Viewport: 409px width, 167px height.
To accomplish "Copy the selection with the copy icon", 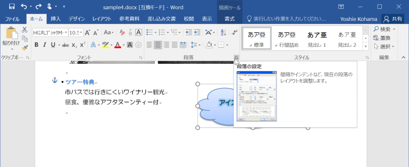I will pyautogui.click(x=25, y=38).
